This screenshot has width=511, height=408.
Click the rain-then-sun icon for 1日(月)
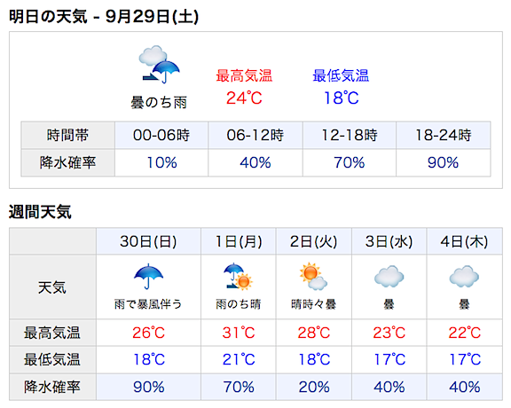pyautogui.click(x=239, y=277)
